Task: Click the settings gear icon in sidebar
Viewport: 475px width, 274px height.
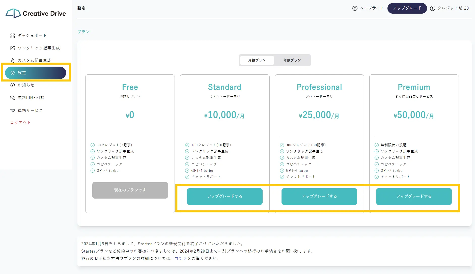Action: coord(13,73)
